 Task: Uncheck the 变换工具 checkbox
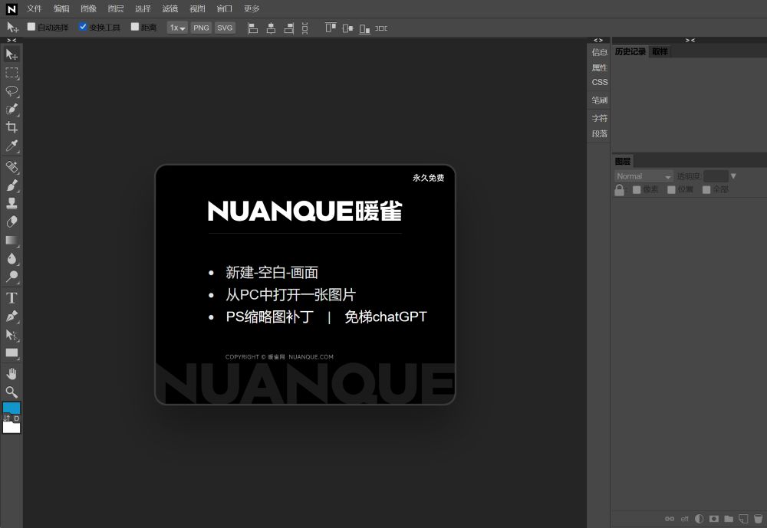(x=84, y=27)
